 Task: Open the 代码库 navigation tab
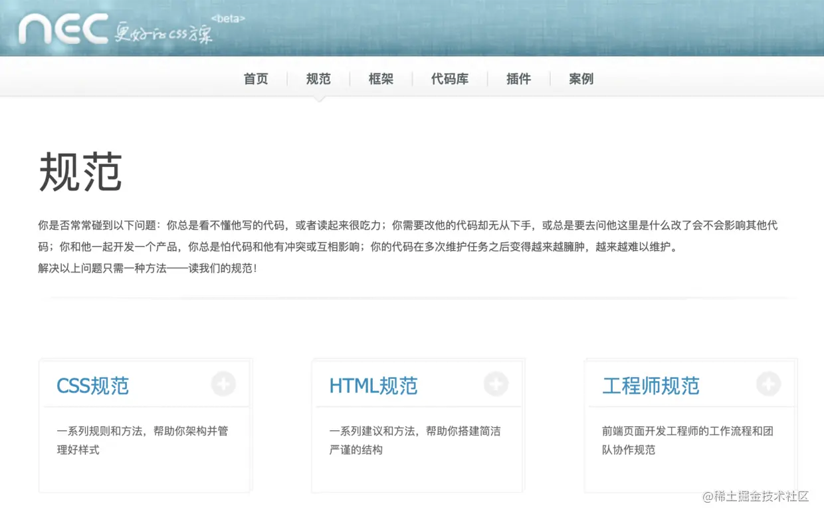point(450,79)
